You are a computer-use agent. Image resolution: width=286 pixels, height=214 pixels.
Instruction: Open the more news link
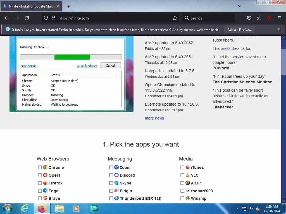point(154,118)
